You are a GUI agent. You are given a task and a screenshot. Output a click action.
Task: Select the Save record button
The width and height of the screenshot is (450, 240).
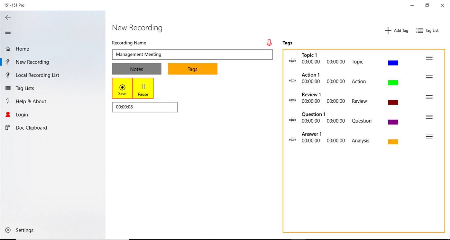(x=122, y=88)
